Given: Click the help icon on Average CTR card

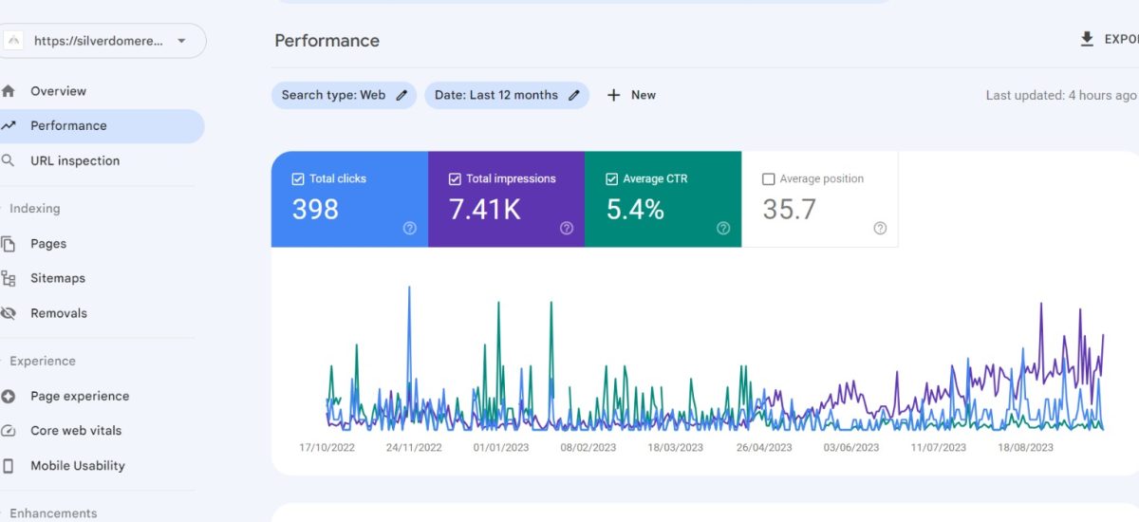Looking at the screenshot, I should 723,228.
